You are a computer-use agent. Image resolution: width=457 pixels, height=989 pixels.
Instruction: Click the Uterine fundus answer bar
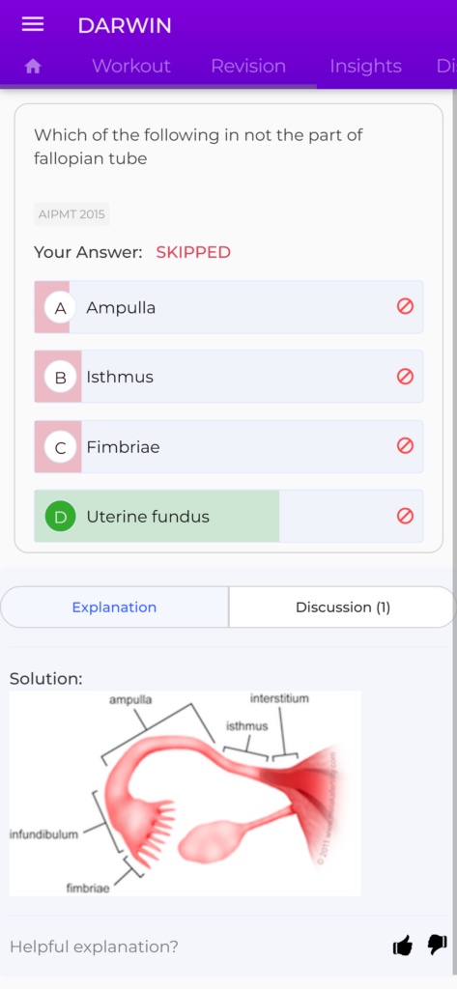click(228, 517)
